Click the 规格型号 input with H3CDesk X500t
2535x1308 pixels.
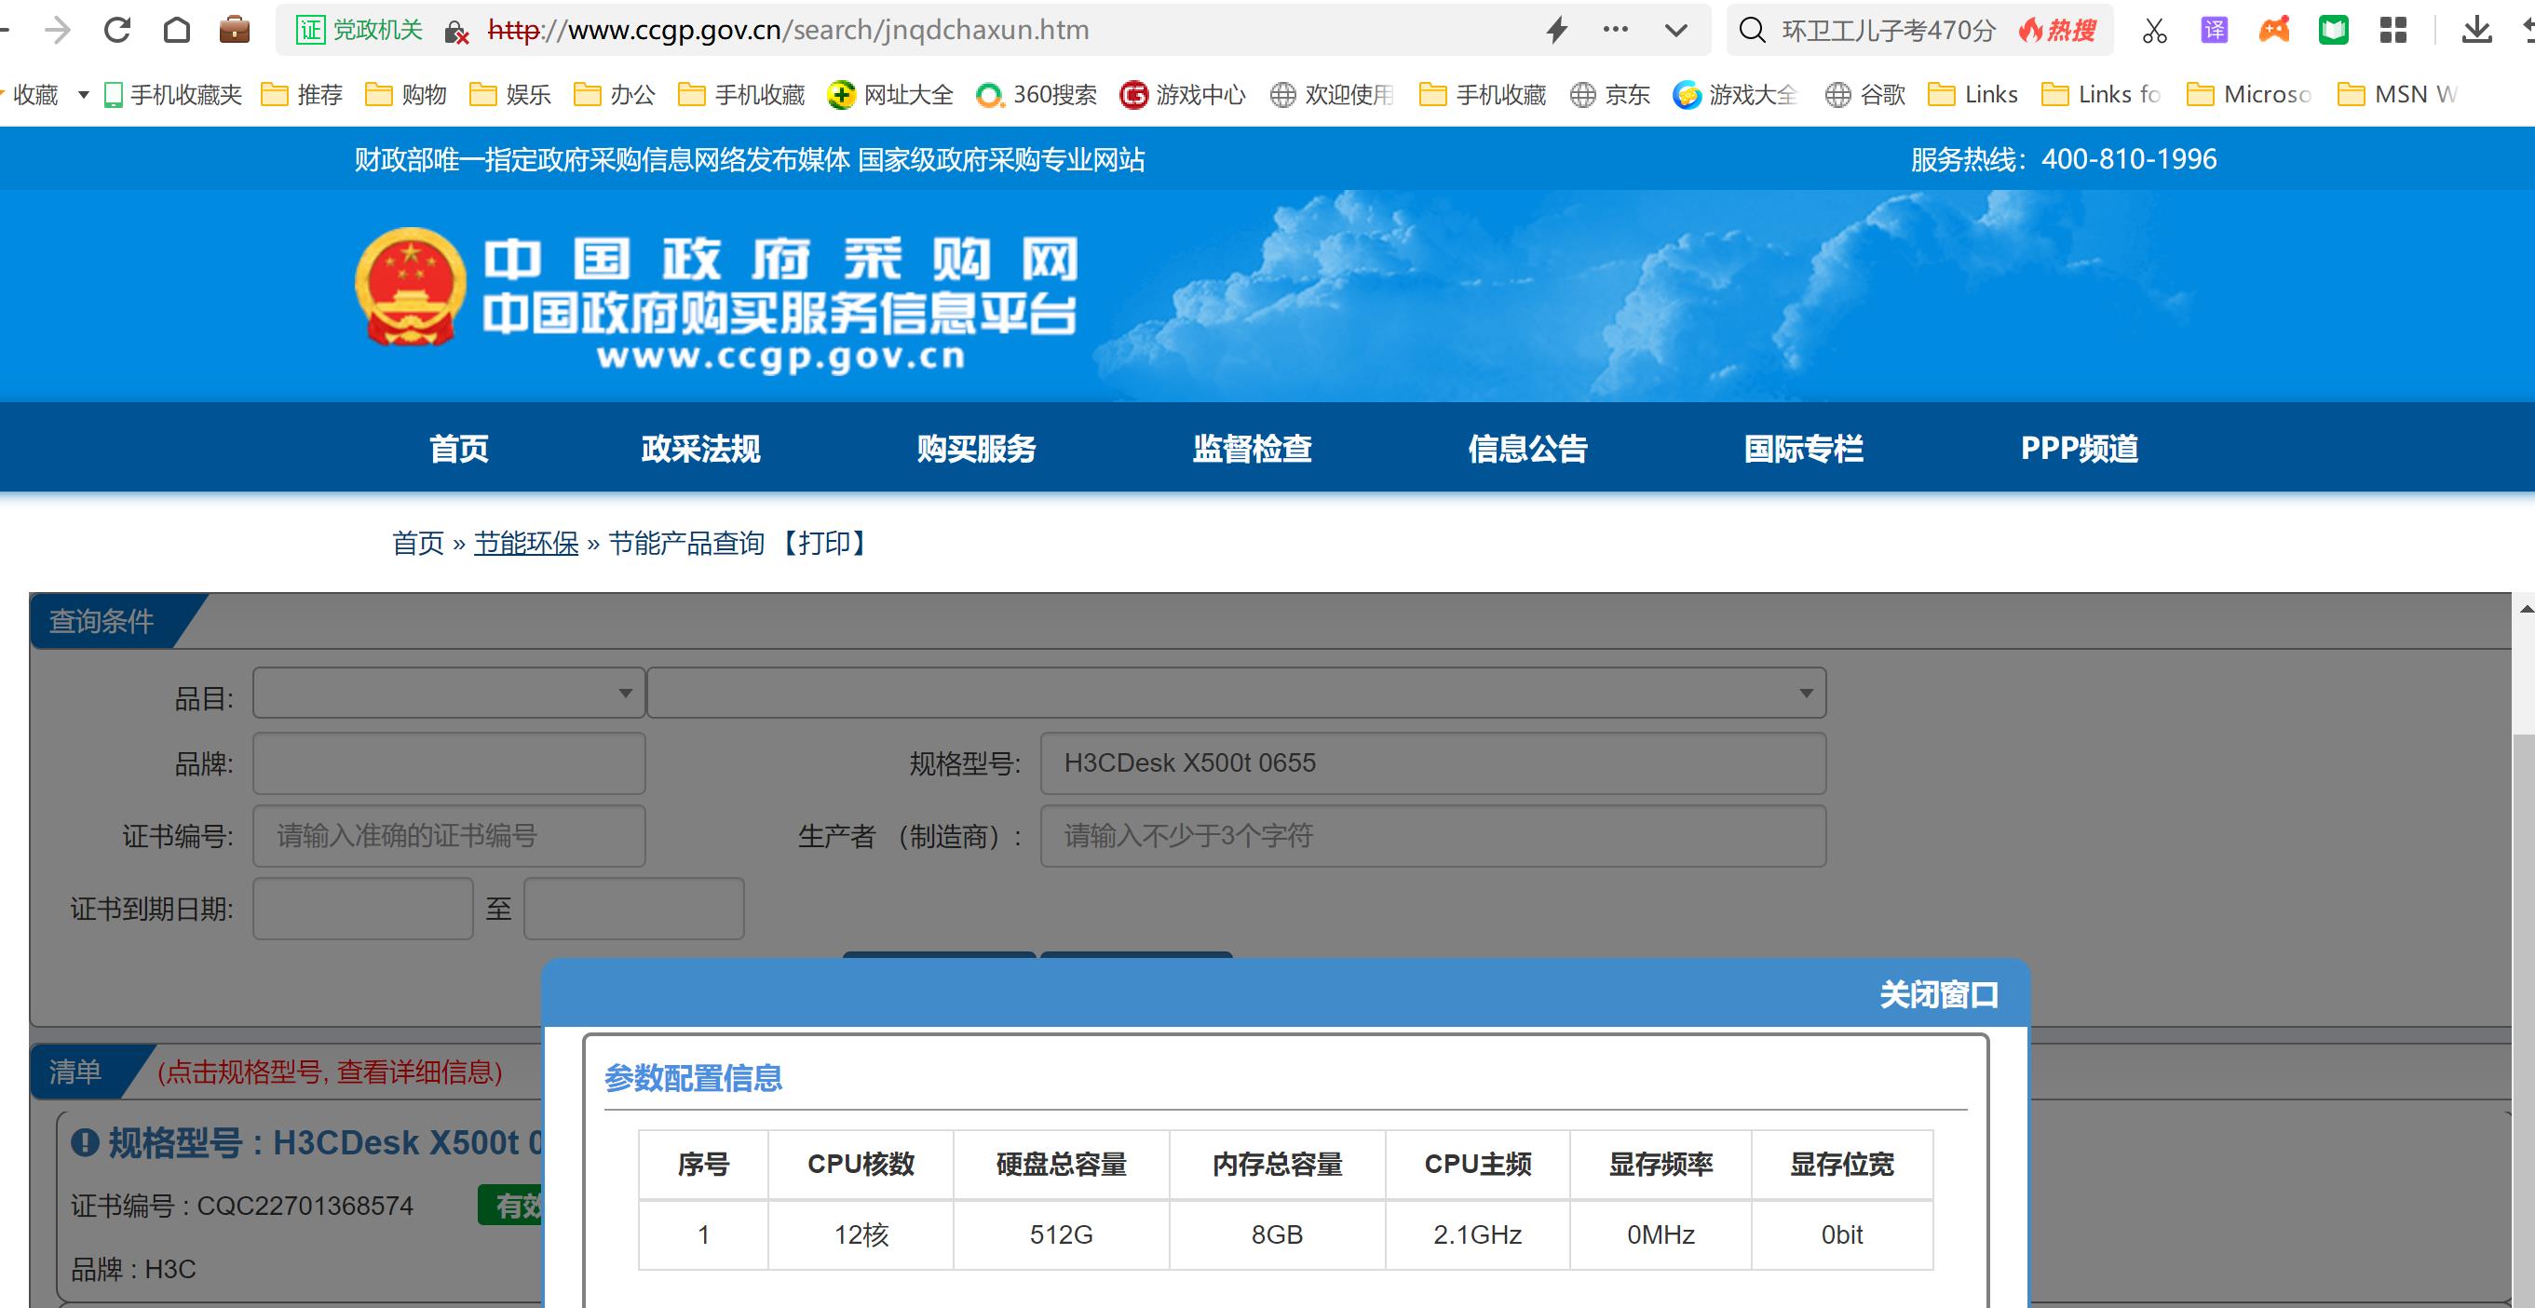pyautogui.click(x=1433, y=763)
